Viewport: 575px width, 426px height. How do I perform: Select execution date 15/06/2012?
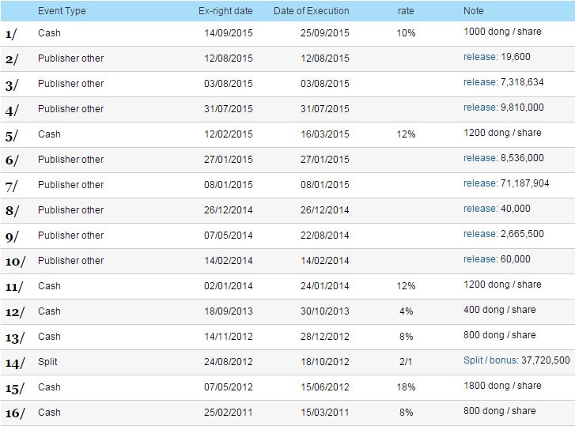click(x=325, y=386)
